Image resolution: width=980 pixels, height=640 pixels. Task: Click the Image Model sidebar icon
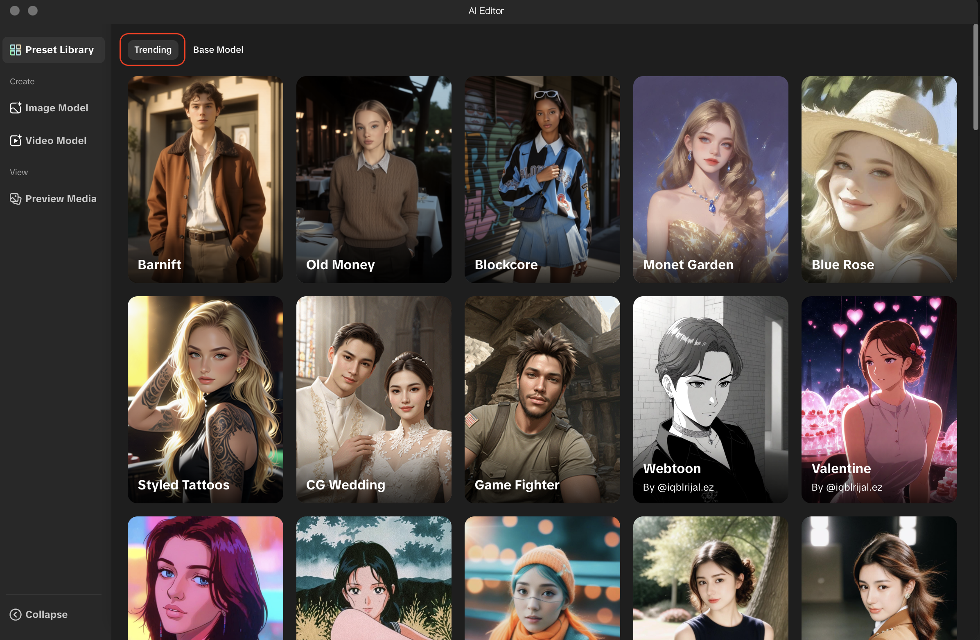click(x=16, y=108)
